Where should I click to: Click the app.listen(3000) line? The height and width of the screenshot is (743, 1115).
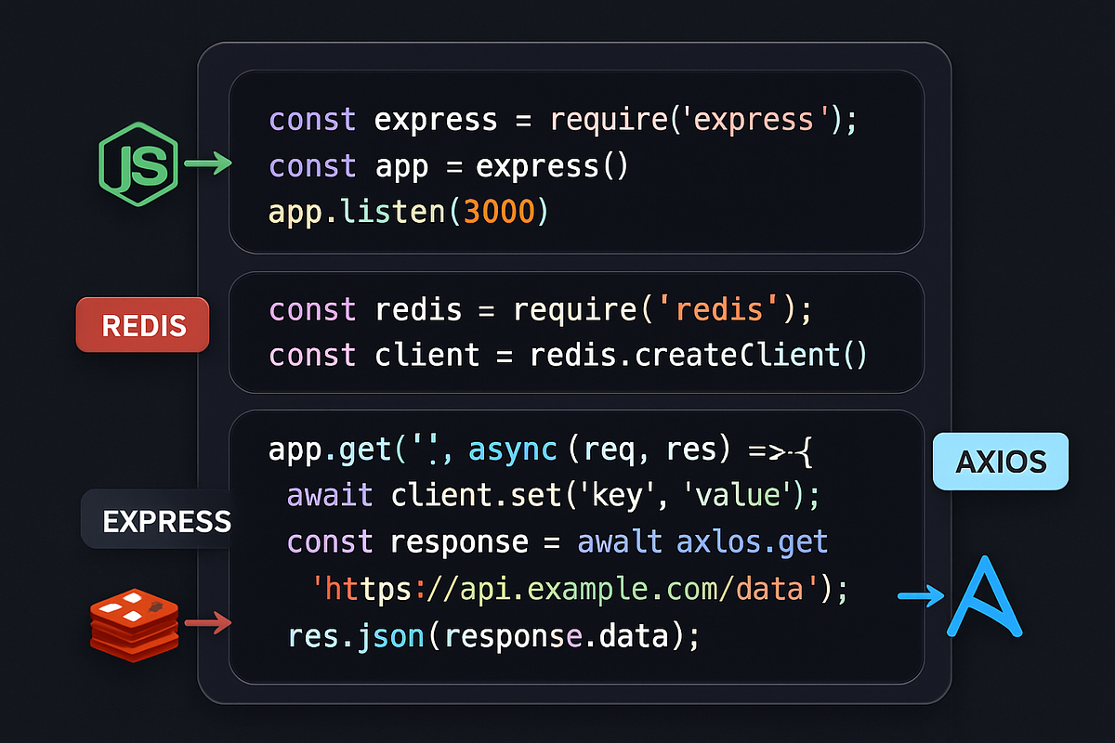(x=409, y=211)
